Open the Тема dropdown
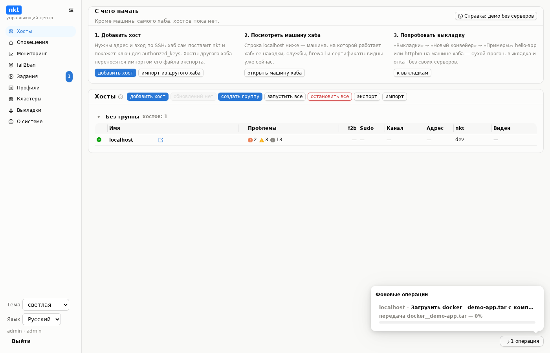550x353 pixels. (46, 305)
